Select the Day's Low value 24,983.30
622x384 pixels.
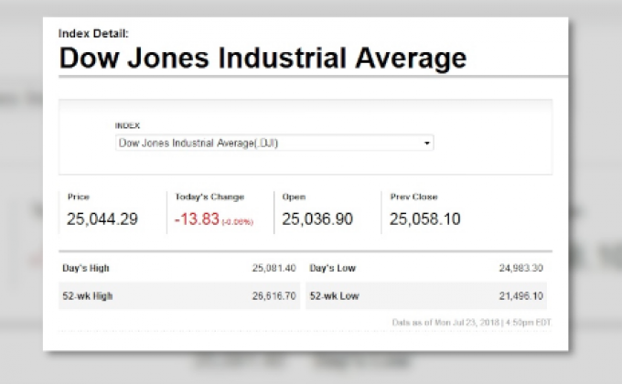(520, 268)
